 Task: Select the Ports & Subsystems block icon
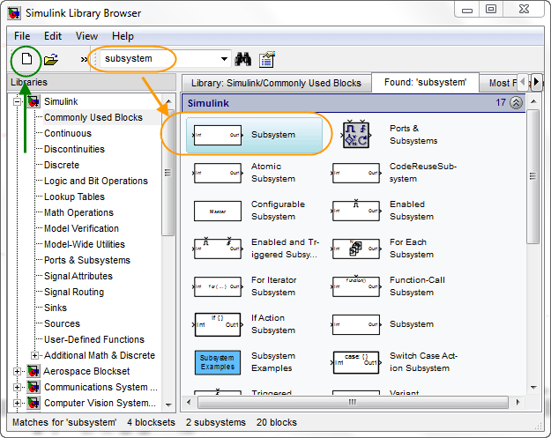coord(356,134)
